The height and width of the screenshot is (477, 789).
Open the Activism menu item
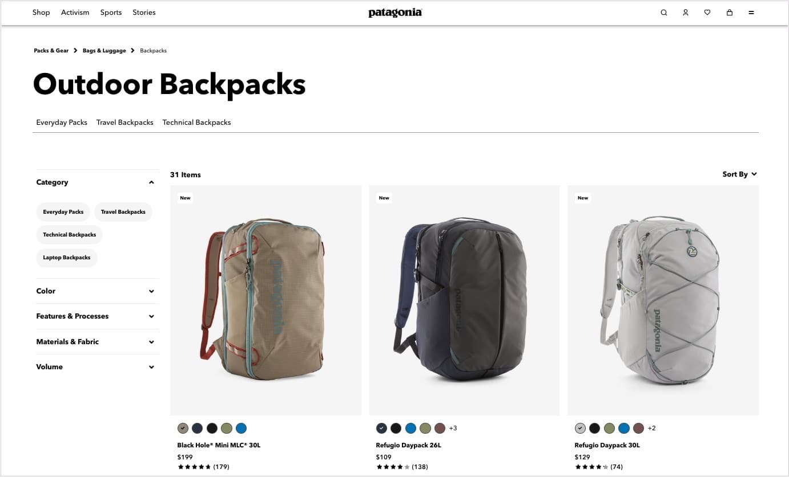[75, 13]
